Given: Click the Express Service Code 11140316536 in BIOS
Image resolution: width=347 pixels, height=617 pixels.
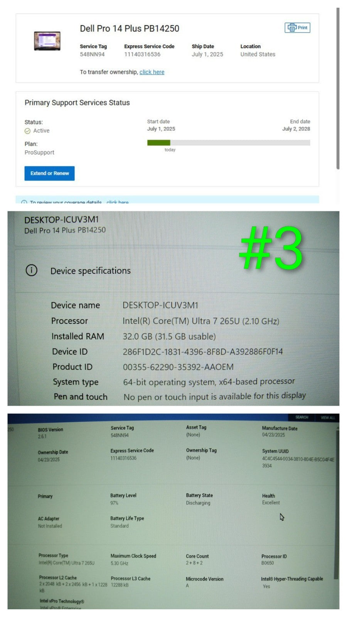Looking at the screenshot, I should coord(123,458).
